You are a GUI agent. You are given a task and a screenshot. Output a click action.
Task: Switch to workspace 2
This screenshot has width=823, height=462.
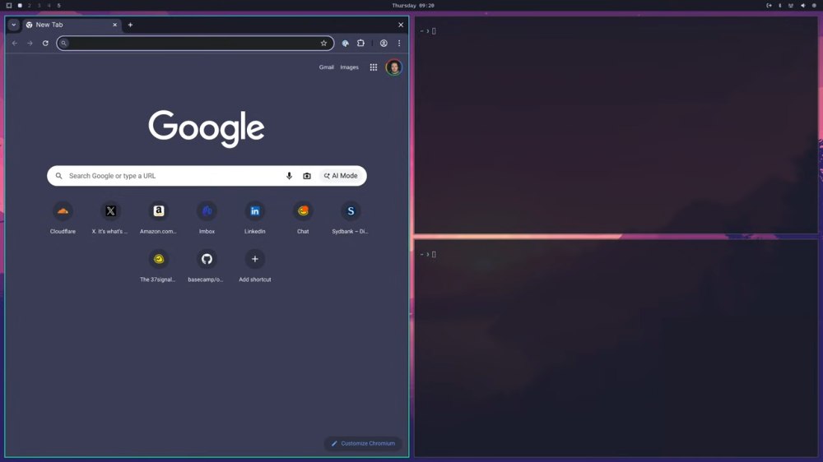pos(30,5)
